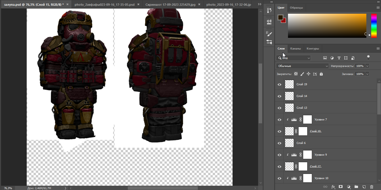The height and width of the screenshot is (190, 381).
Task: Select the Слой 6 layer thumbnail
Action: click(x=289, y=143)
